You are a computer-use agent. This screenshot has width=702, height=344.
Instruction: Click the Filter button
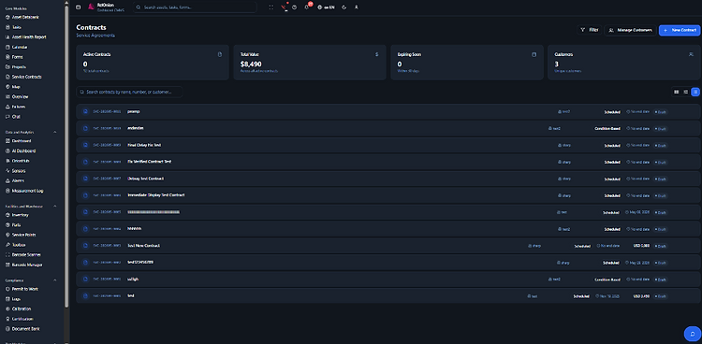click(589, 30)
